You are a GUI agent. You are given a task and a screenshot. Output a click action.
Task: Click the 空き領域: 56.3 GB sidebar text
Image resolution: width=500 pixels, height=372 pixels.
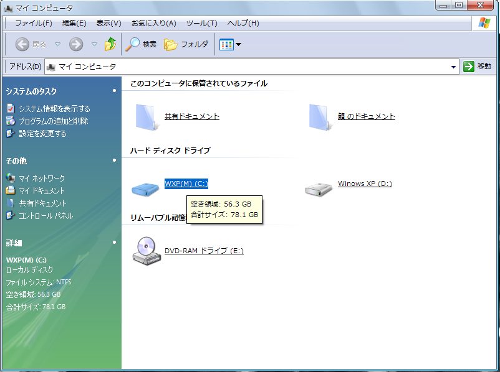[x=33, y=295]
